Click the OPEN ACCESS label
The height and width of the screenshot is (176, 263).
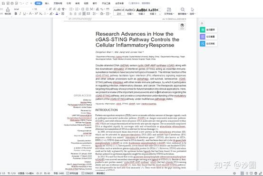(x=82, y=96)
